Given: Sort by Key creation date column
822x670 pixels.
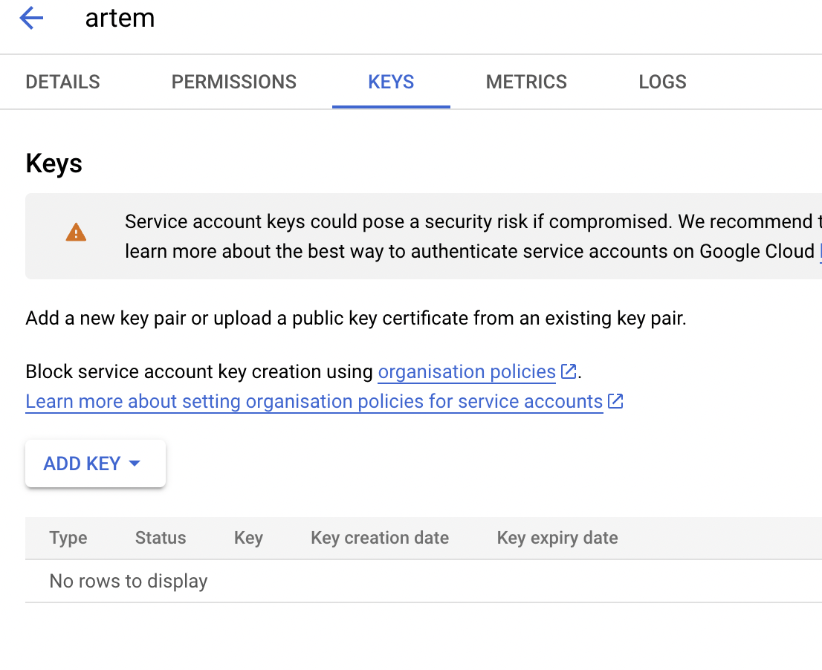Looking at the screenshot, I should tap(380, 538).
